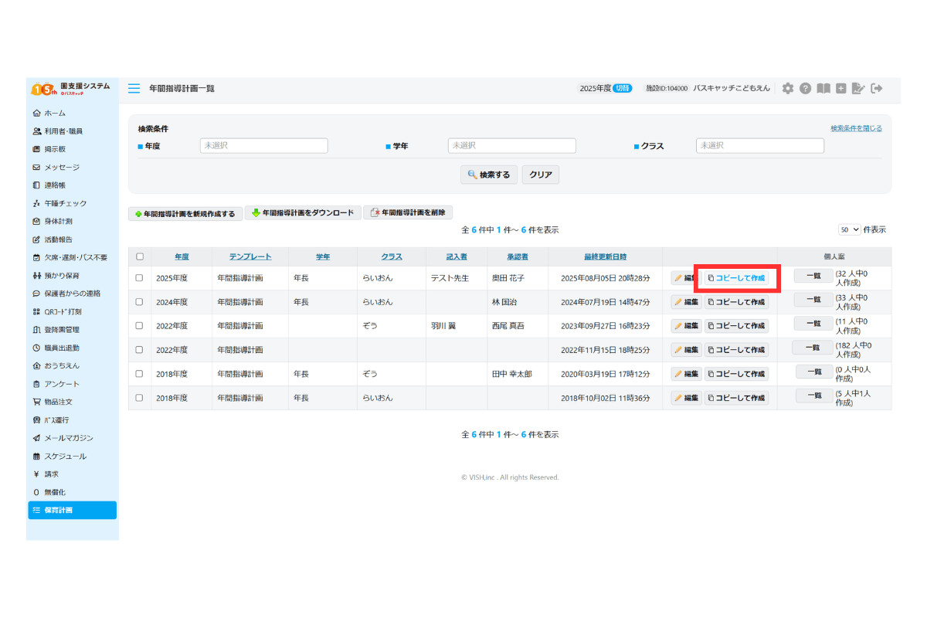Tick the checkbox for the 2025年度 row
Screen dimensions: 927x618
pos(139,278)
